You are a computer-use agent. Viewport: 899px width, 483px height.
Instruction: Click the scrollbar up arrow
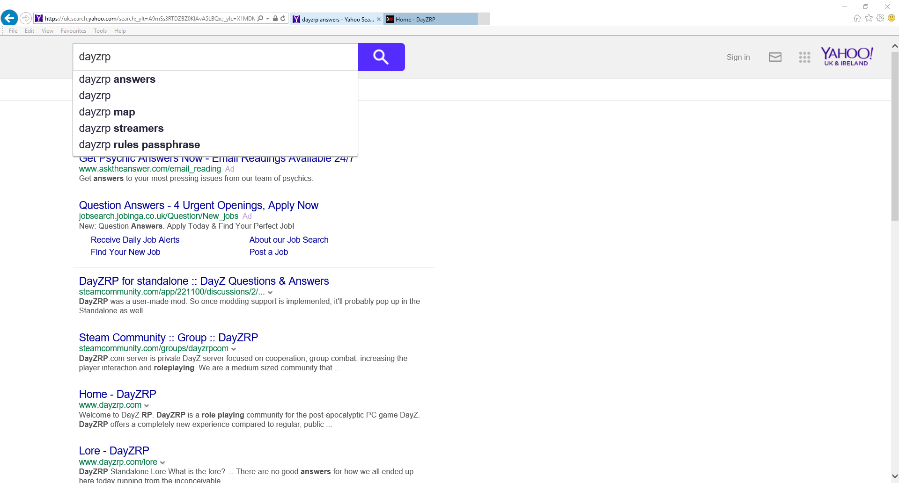895,46
